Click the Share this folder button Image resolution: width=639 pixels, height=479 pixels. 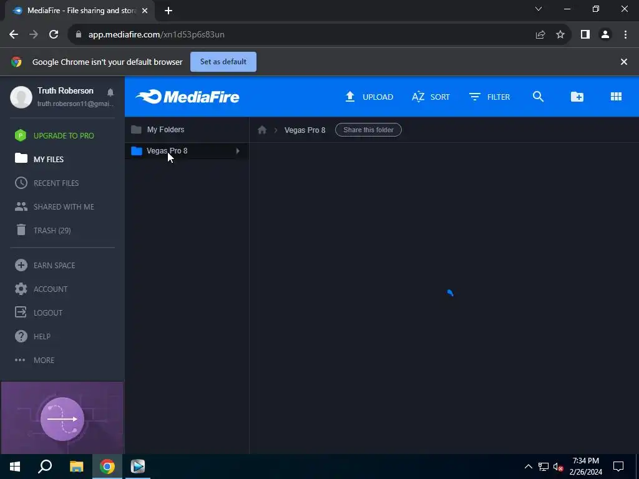[x=368, y=130]
